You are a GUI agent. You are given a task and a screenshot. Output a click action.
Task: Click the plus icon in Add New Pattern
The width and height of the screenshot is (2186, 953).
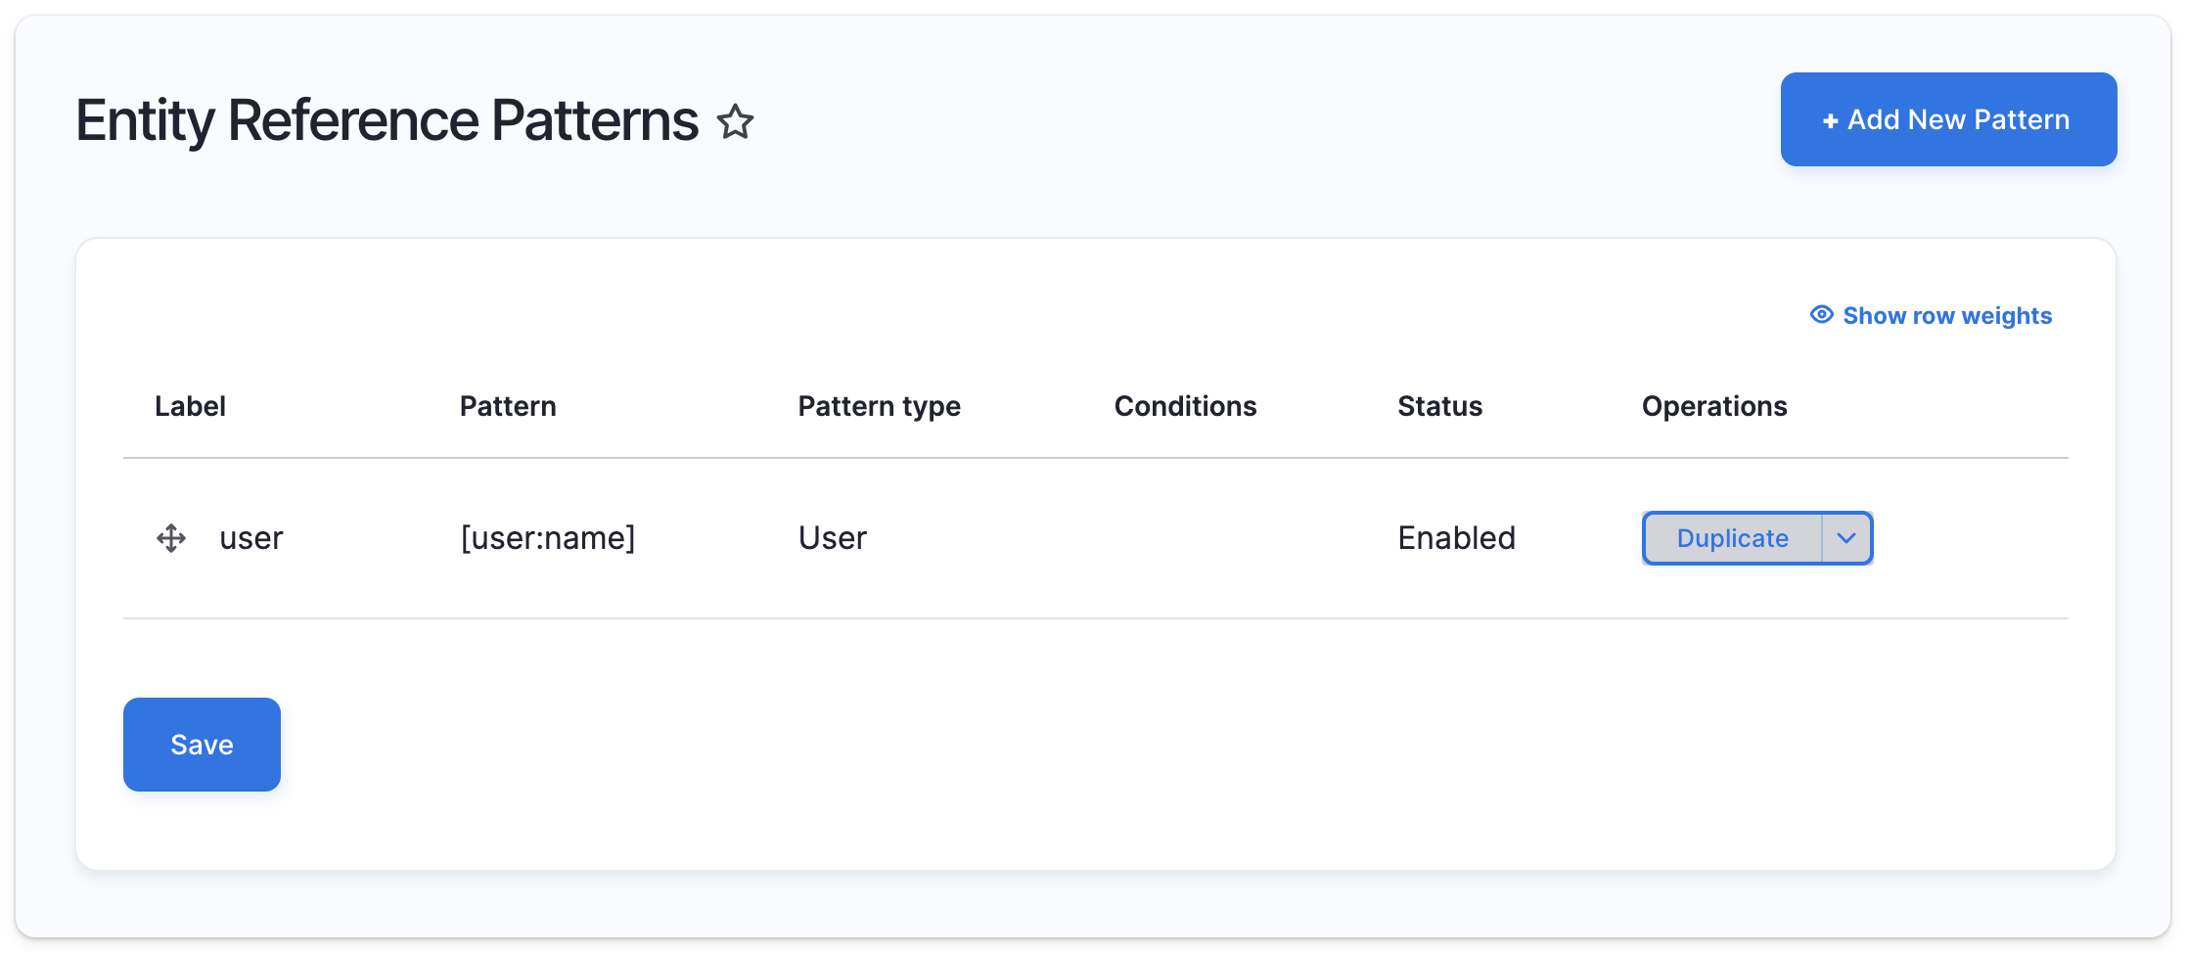1830,121
